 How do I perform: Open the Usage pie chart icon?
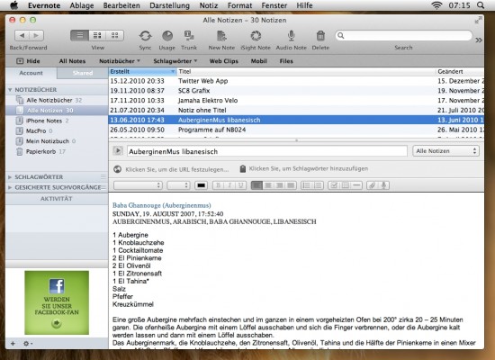pyautogui.click(x=167, y=36)
